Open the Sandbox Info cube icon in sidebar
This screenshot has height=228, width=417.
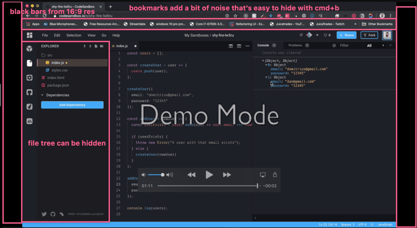(x=29, y=48)
